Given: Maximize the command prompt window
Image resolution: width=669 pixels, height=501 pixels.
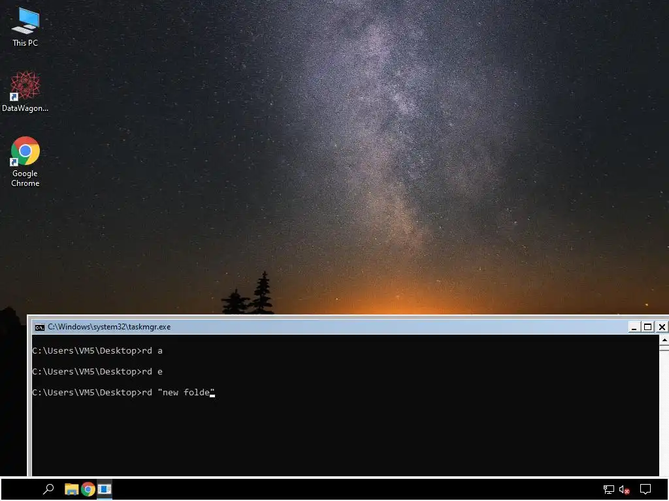Looking at the screenshot, I should tap(647, 327).
